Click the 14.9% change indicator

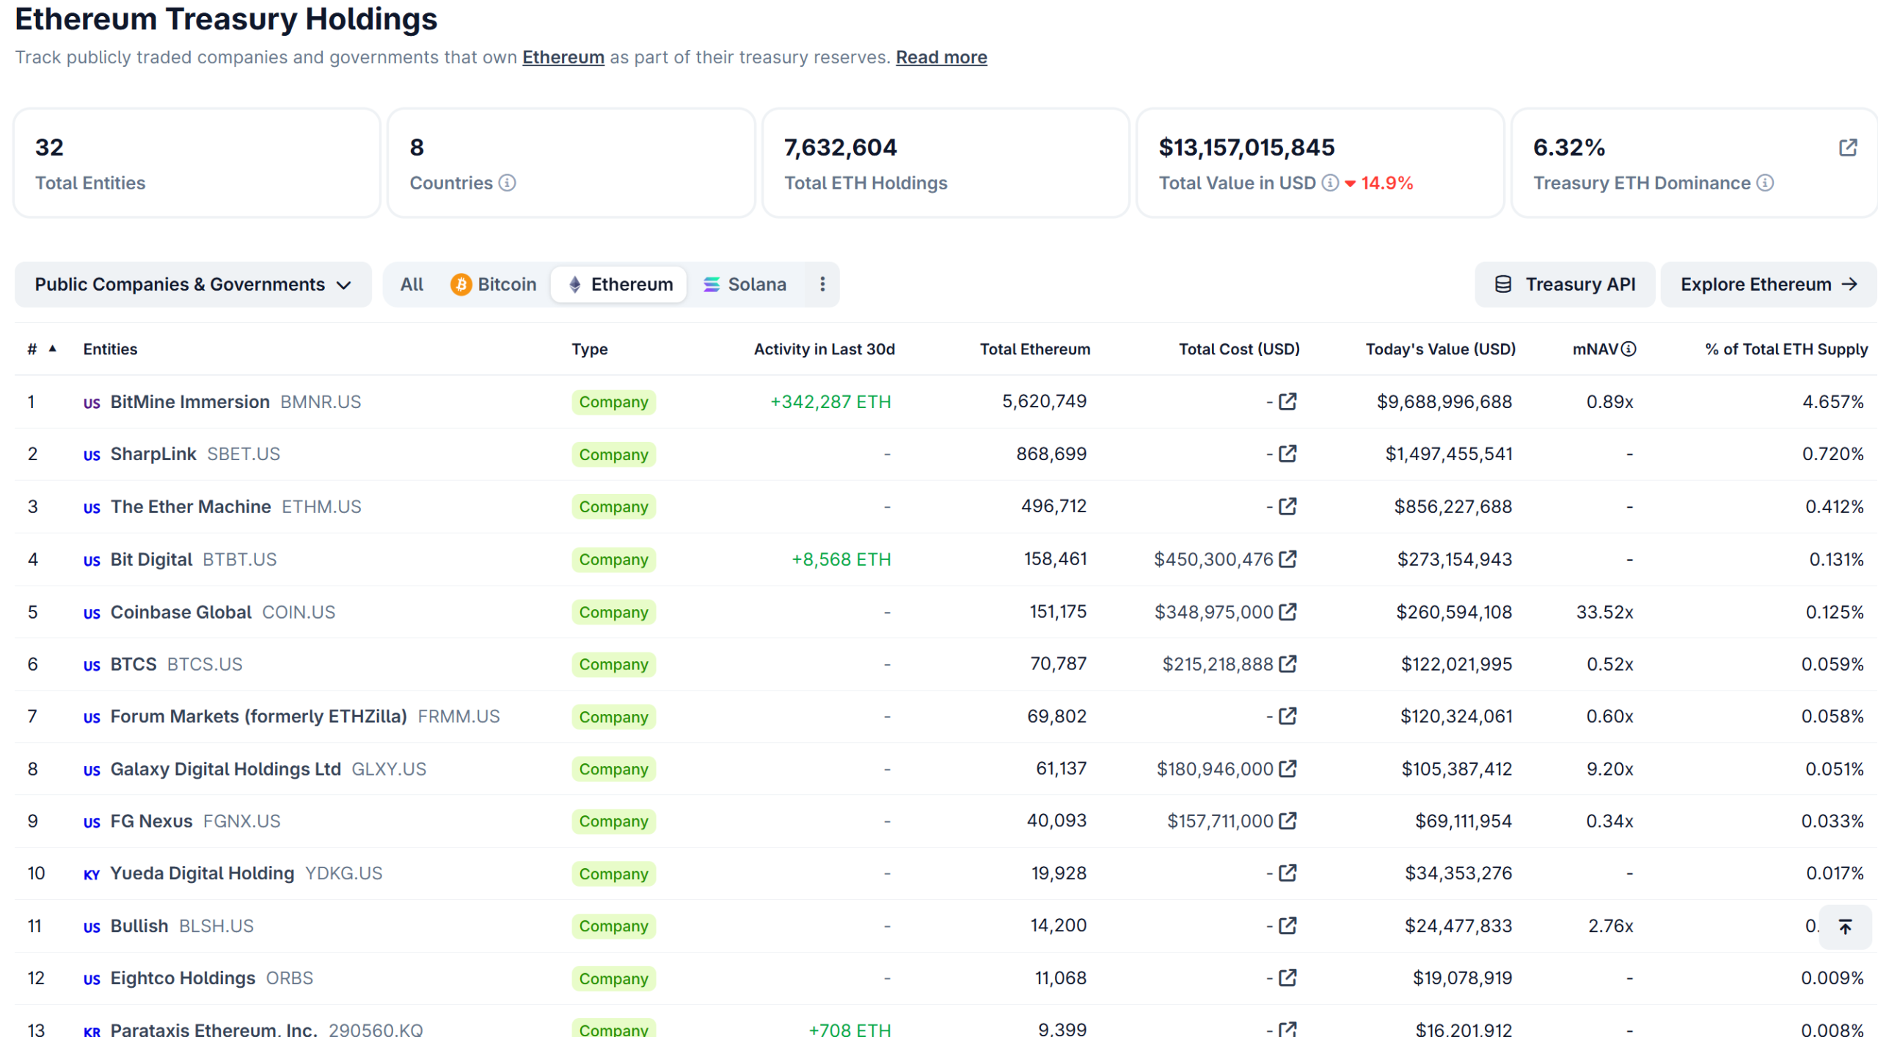(1378, 183)
